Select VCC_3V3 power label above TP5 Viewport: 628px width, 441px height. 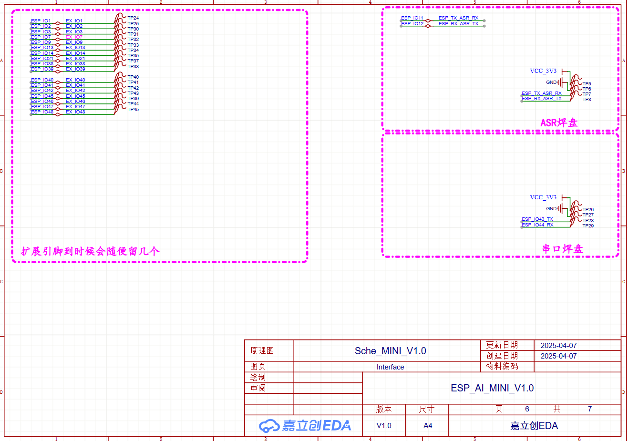tap(543, 71)
